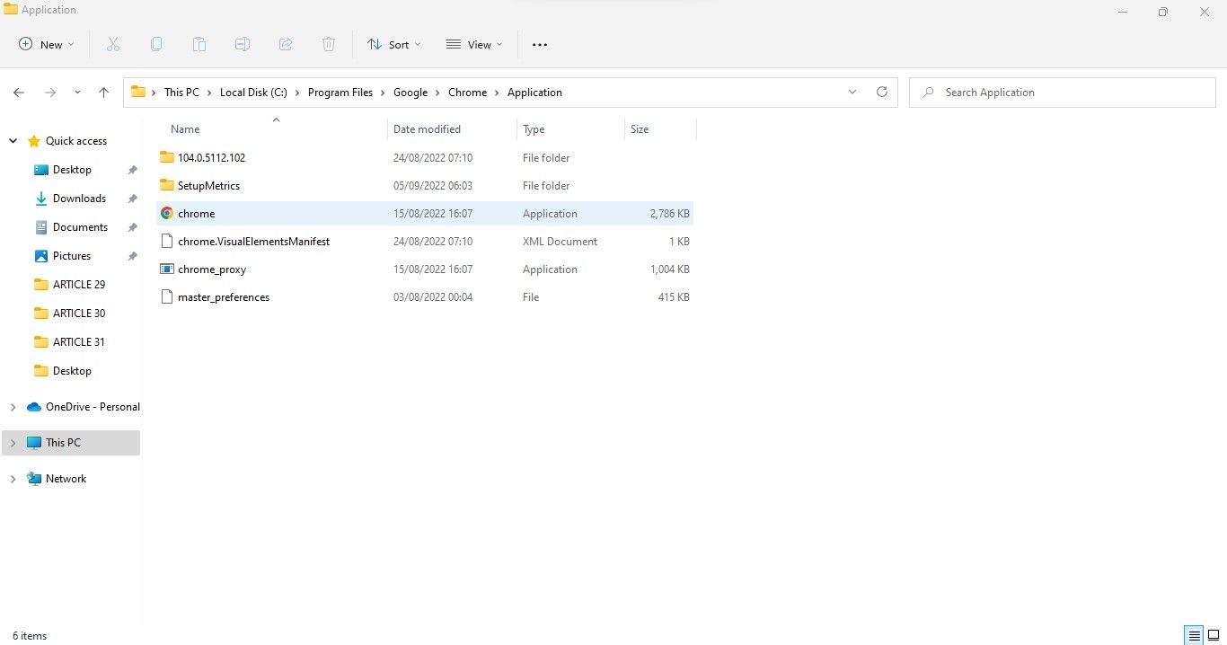Sort by Size column header
The height and width of the screenshot is (645, 1227).
point(640,129)
